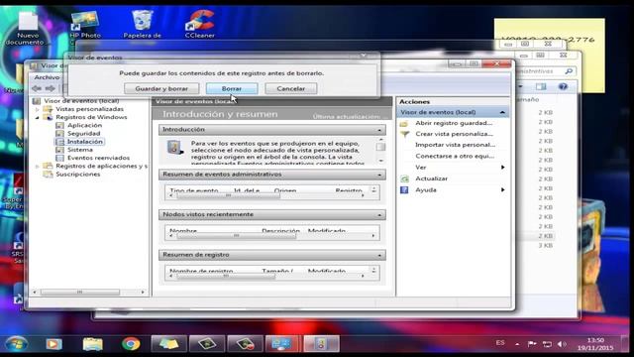The image size is (634, 357).
Task: Open the media player taskbar icon
Action: point(53,344)
